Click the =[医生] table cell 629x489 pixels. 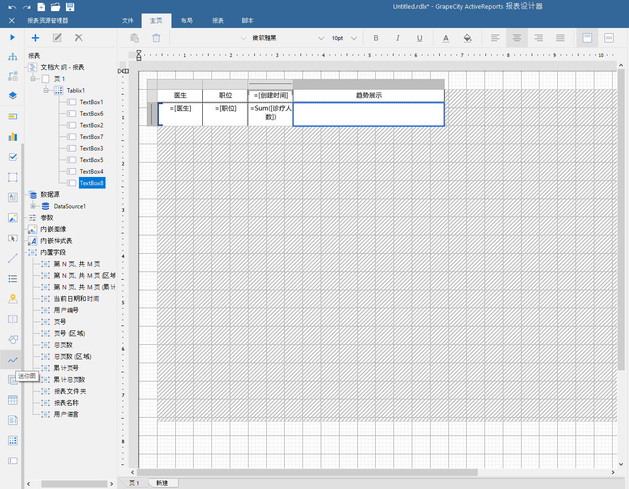(x=180, y=114)
